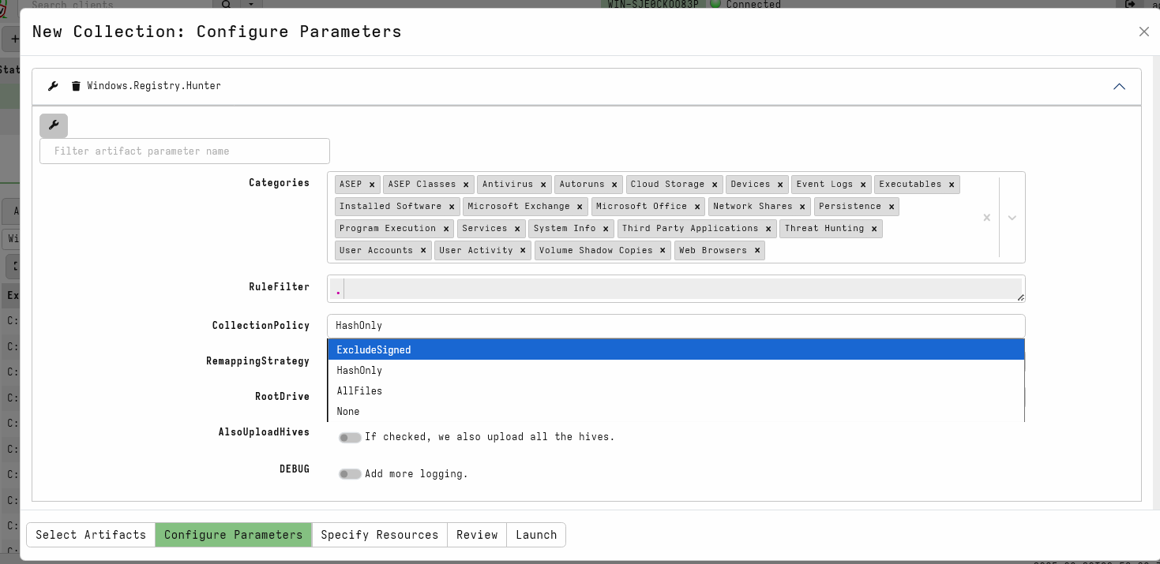
Task: Select AllFiles in CollectionPolicy options
Action: tap(676, 390)
